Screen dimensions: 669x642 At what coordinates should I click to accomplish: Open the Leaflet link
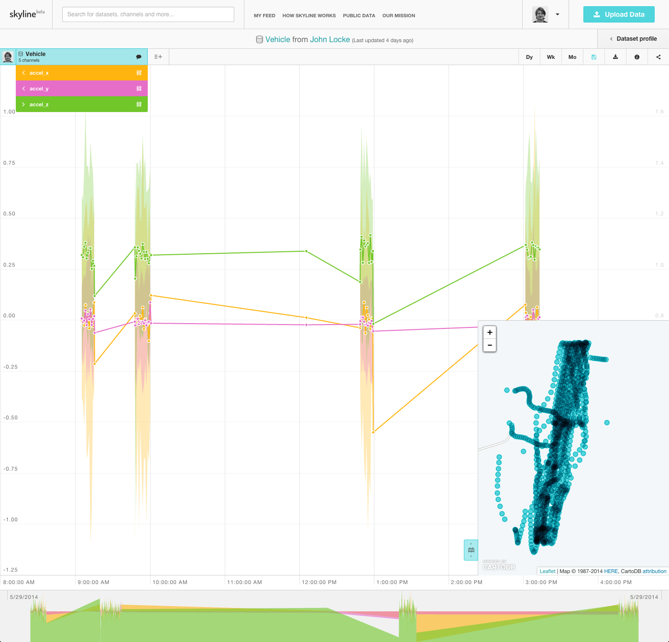click(x=548, y=571)
